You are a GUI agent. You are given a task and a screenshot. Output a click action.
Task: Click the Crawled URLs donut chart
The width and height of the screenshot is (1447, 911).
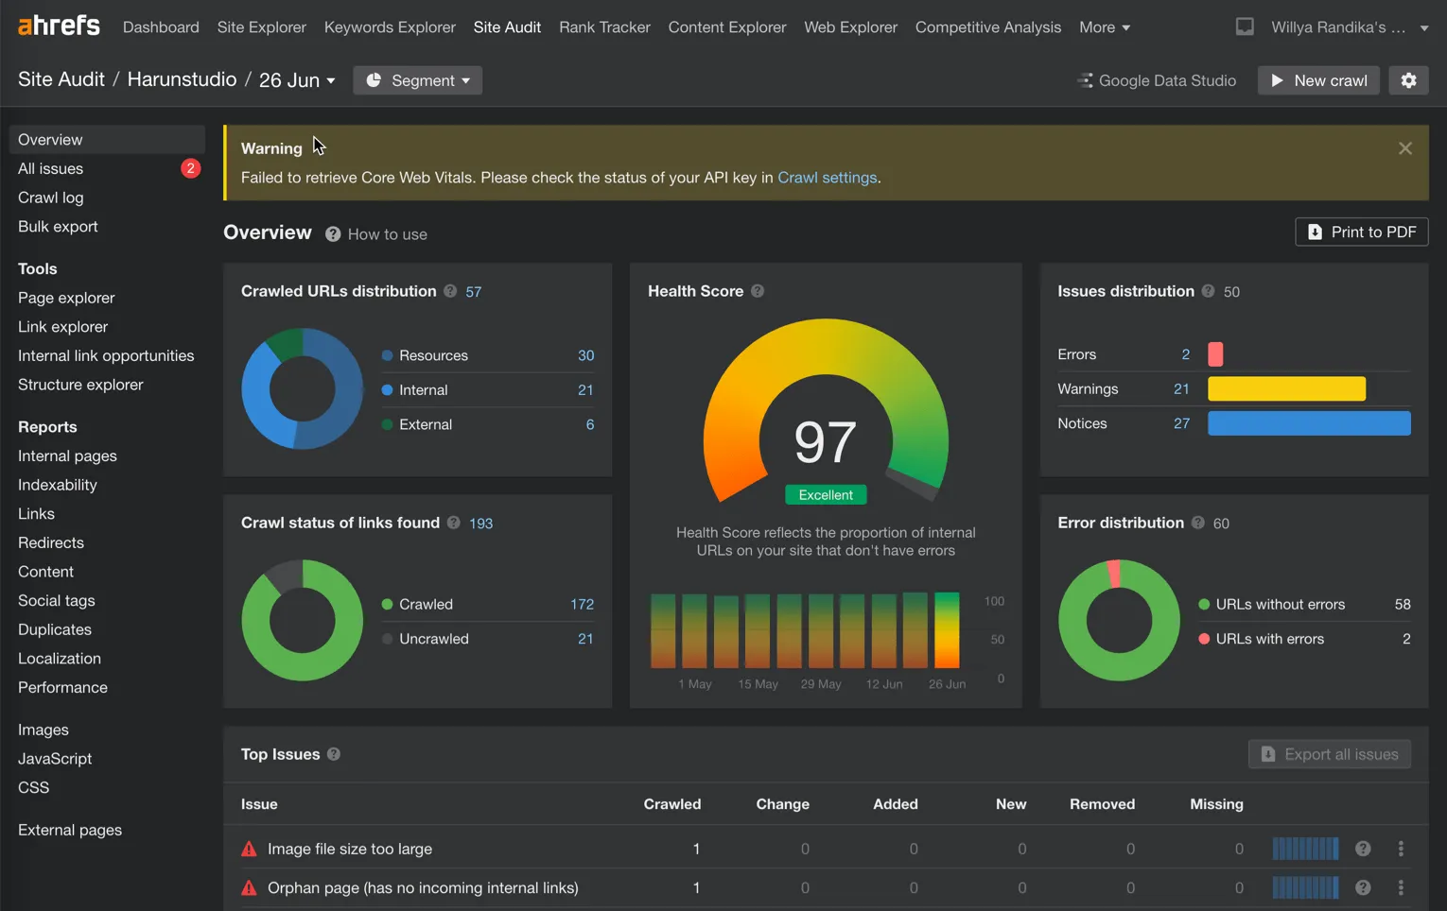click(x=303, y=388)
